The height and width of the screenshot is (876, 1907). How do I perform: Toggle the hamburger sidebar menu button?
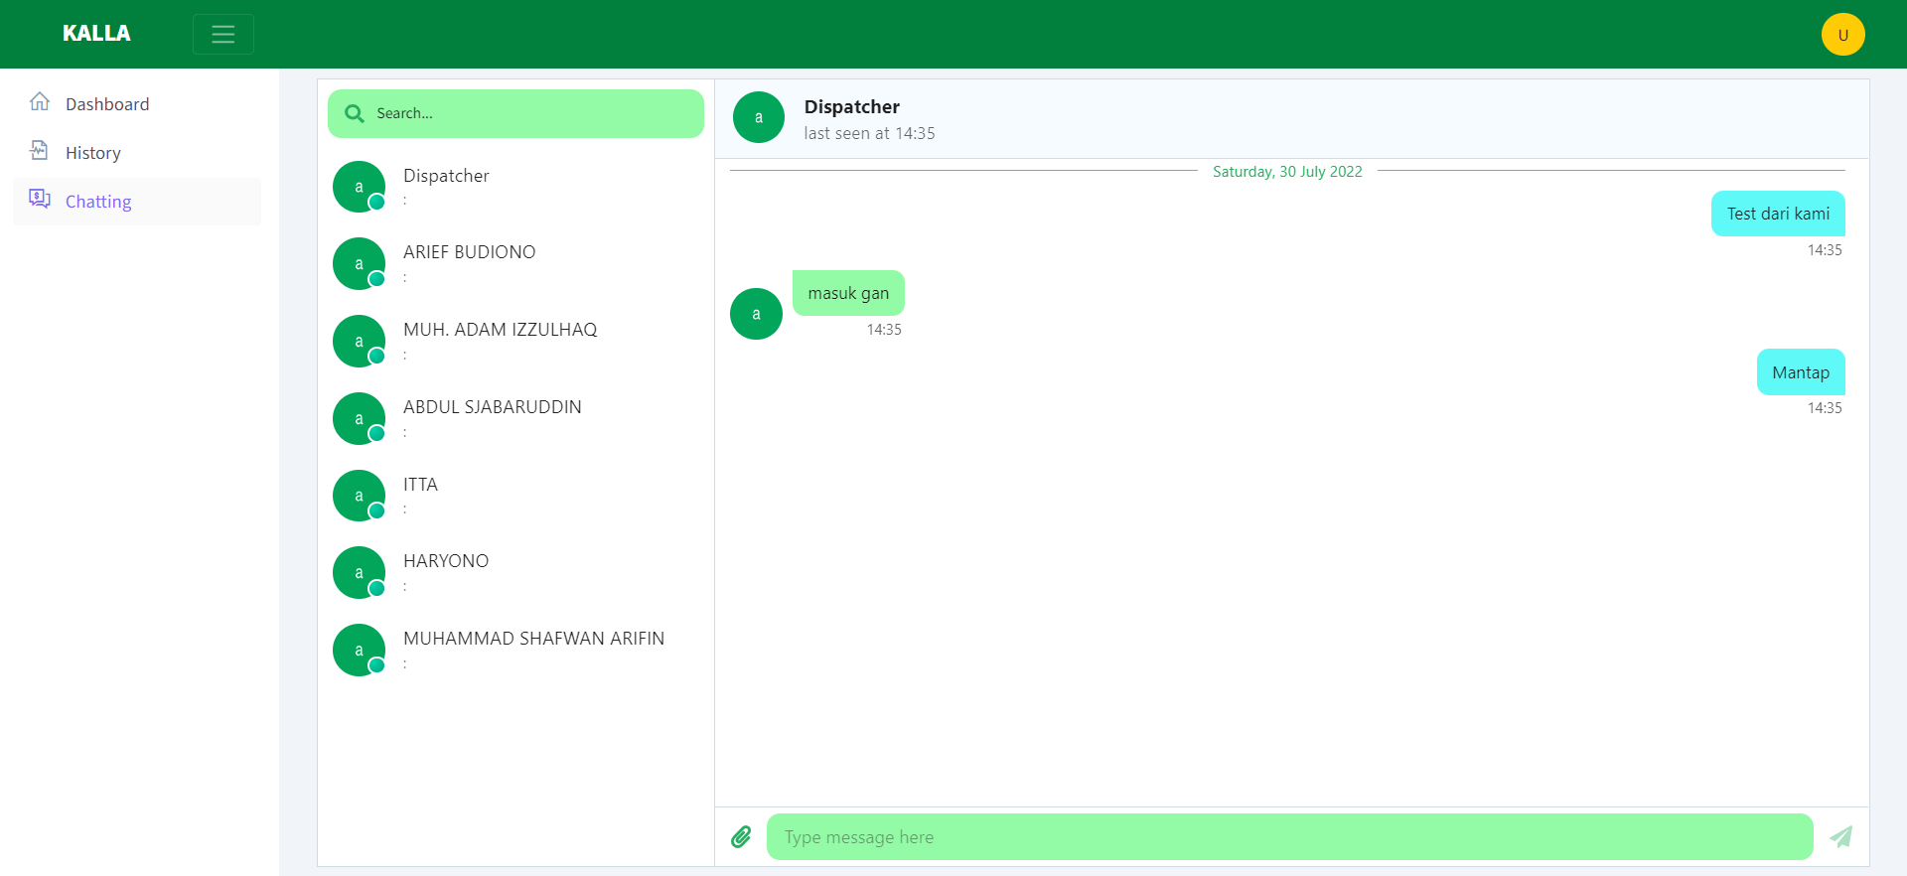[223, 34]
